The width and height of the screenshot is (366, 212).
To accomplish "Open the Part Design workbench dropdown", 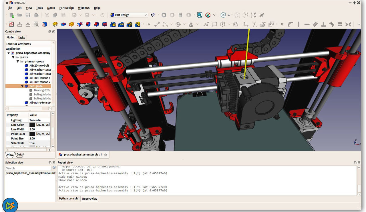I will tap(129, 15).
